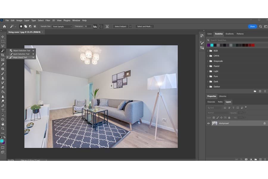
Task: Open the Magic Wand tool preset picker
Action: coord(13,26)
